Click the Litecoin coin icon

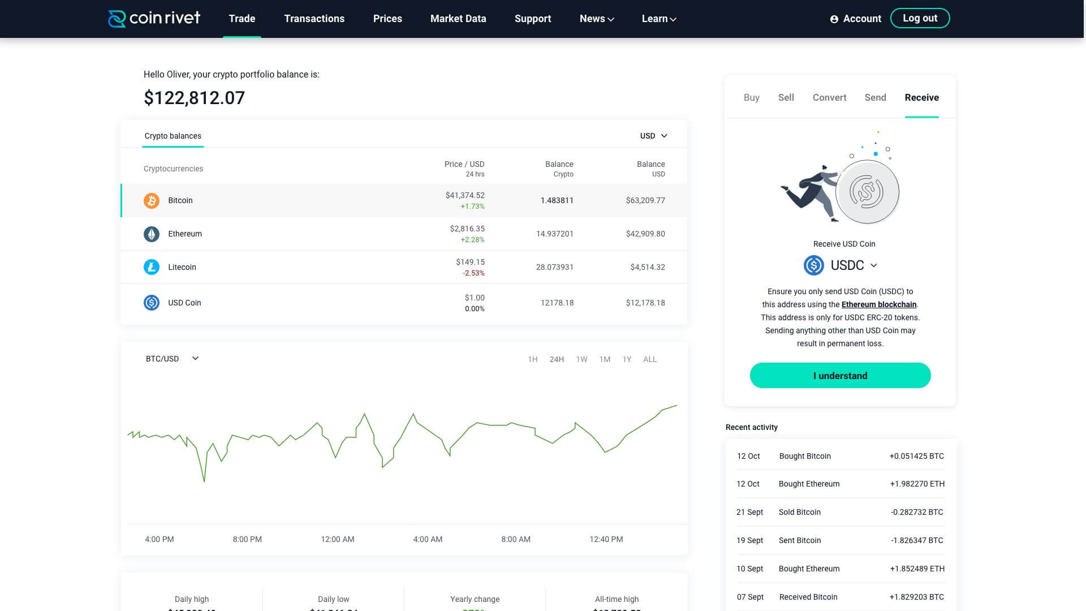(152, 267)
